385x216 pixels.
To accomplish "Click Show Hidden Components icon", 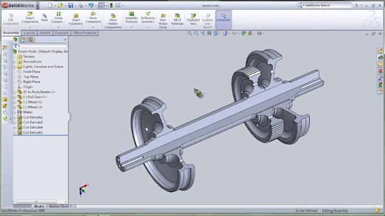I will 113,21.
